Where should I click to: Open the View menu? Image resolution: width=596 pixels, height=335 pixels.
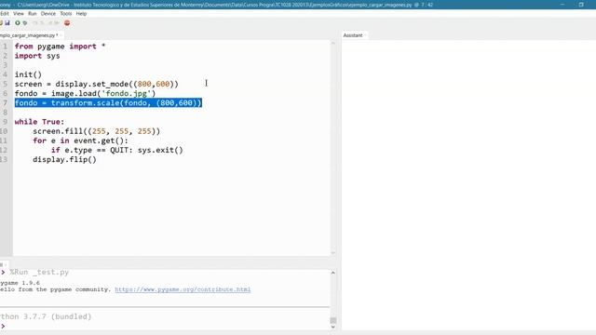[19, 13]
